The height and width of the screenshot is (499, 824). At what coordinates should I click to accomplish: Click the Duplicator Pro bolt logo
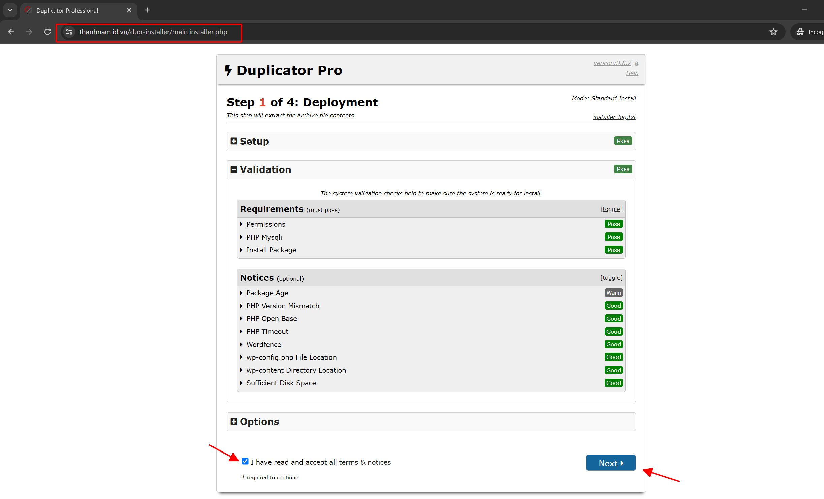[x=228, y=70]
